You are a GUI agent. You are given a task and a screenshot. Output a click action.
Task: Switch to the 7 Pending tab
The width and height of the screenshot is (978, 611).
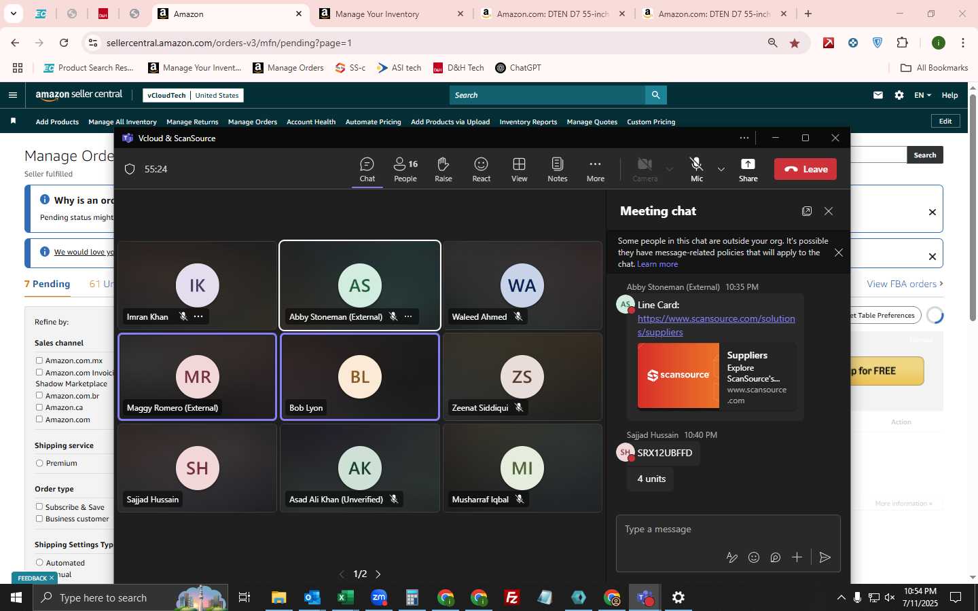click(x=48, y=284)
